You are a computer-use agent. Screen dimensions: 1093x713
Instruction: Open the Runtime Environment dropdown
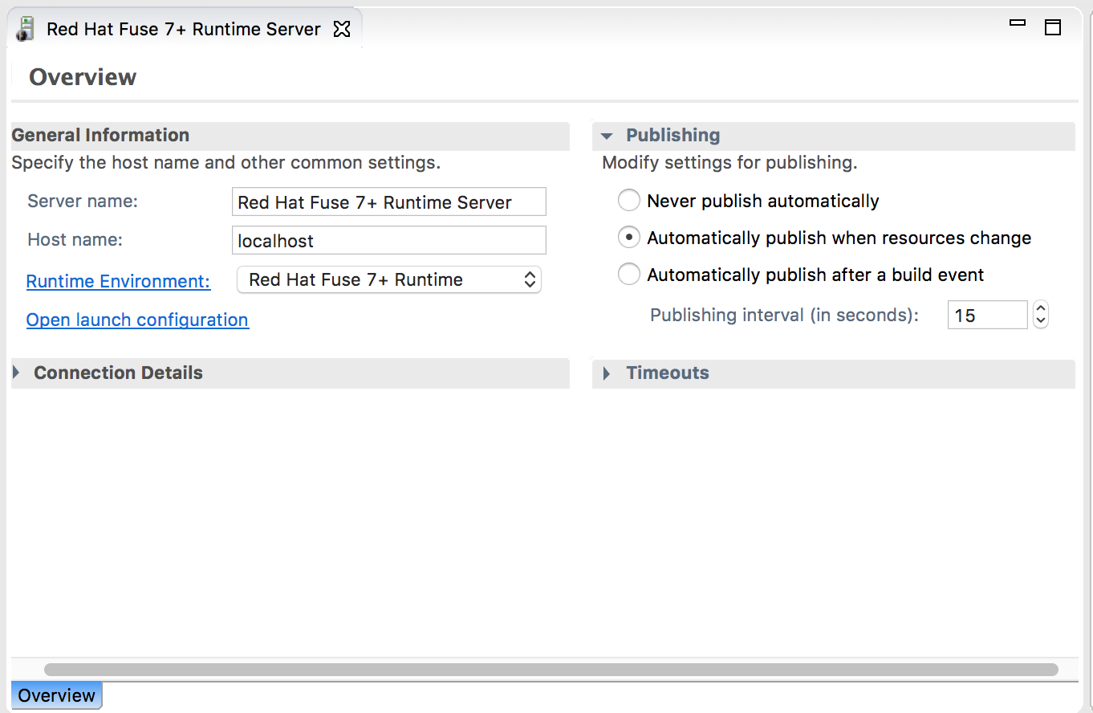coord(389,280)
